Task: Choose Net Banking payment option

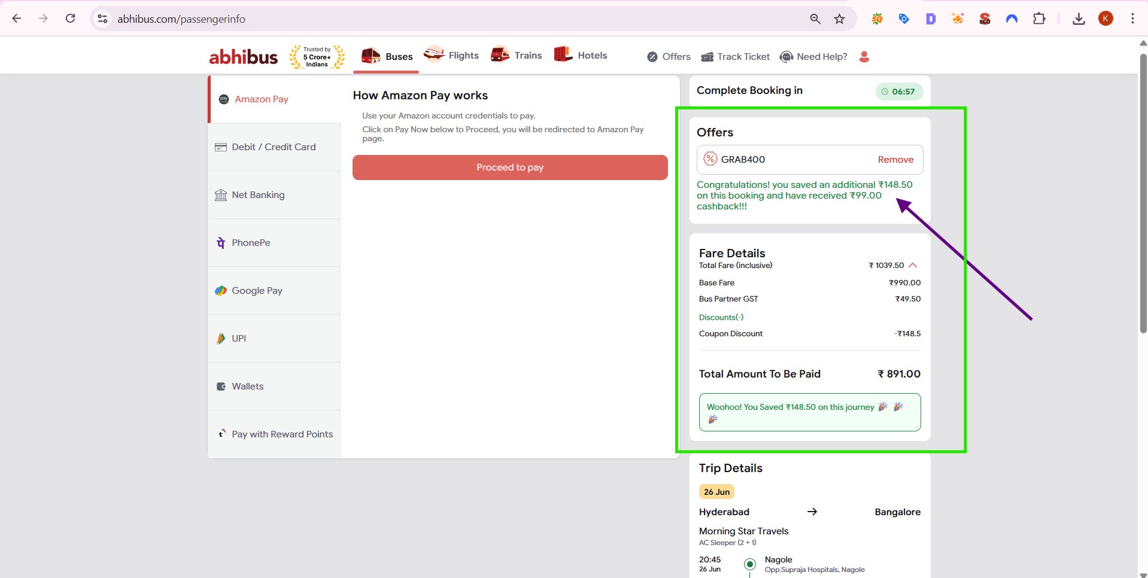Action: tap(274, 195)
